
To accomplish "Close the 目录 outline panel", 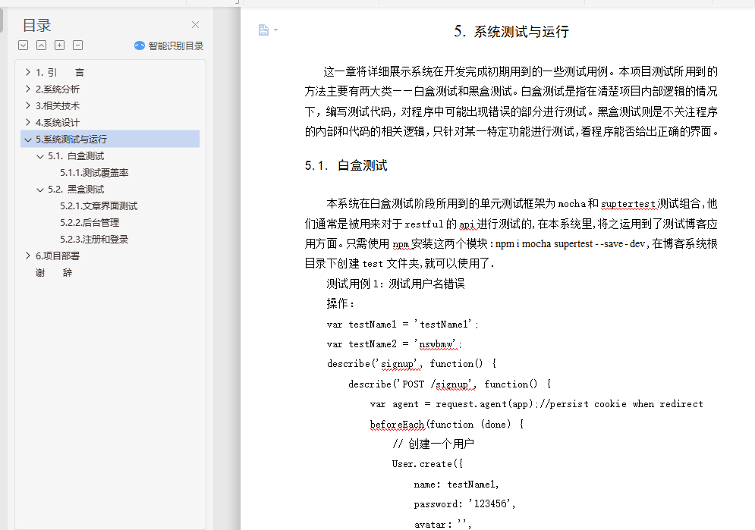I will coord(195,24).
